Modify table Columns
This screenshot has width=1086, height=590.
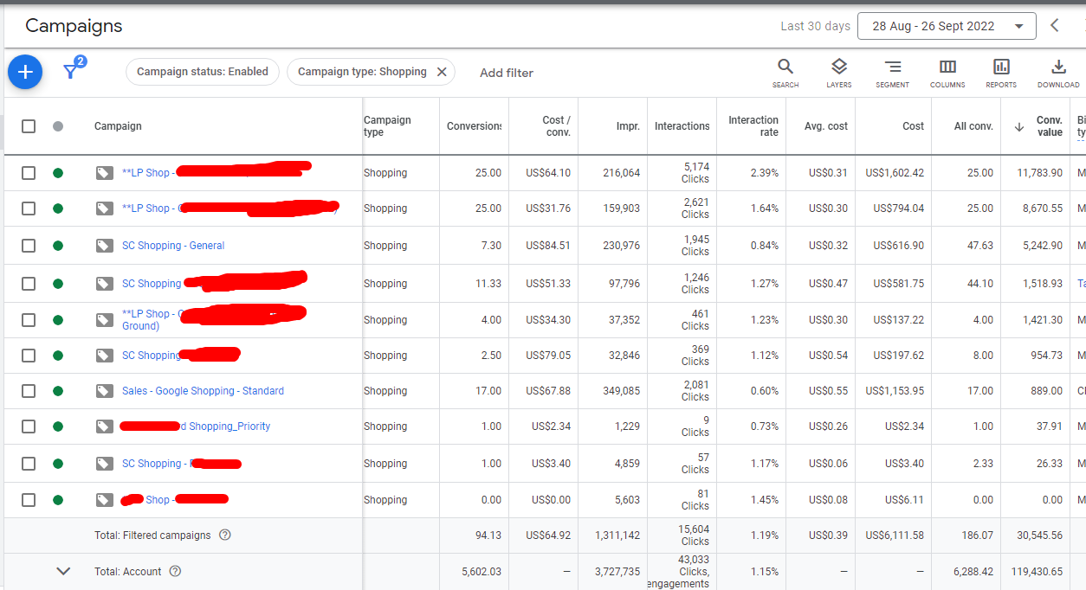947,73
